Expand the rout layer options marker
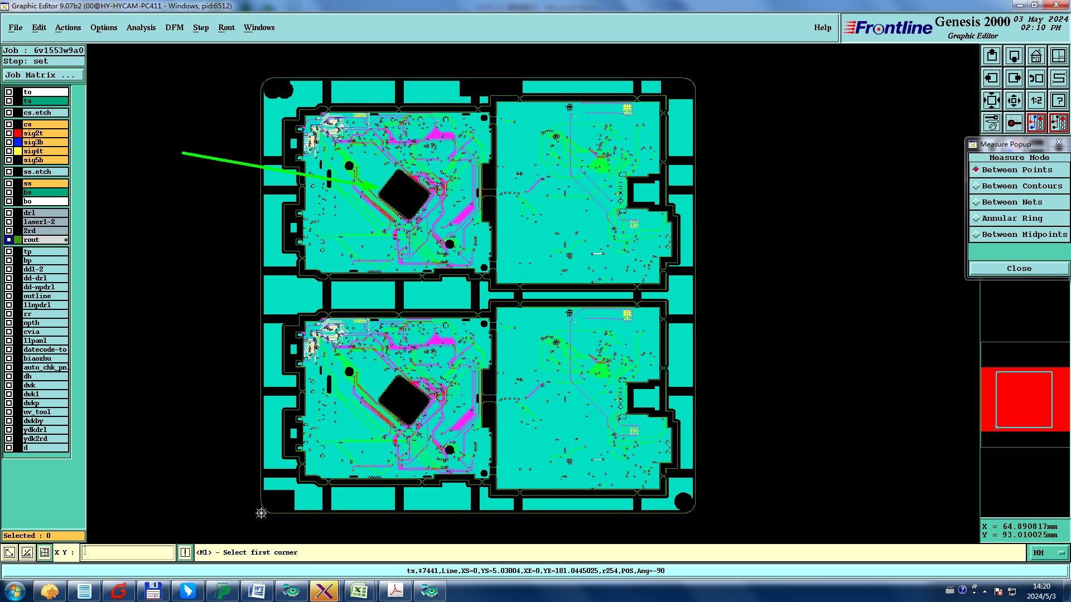Image resolution: width=1071 pixels, height=602 pixels. 66,240
